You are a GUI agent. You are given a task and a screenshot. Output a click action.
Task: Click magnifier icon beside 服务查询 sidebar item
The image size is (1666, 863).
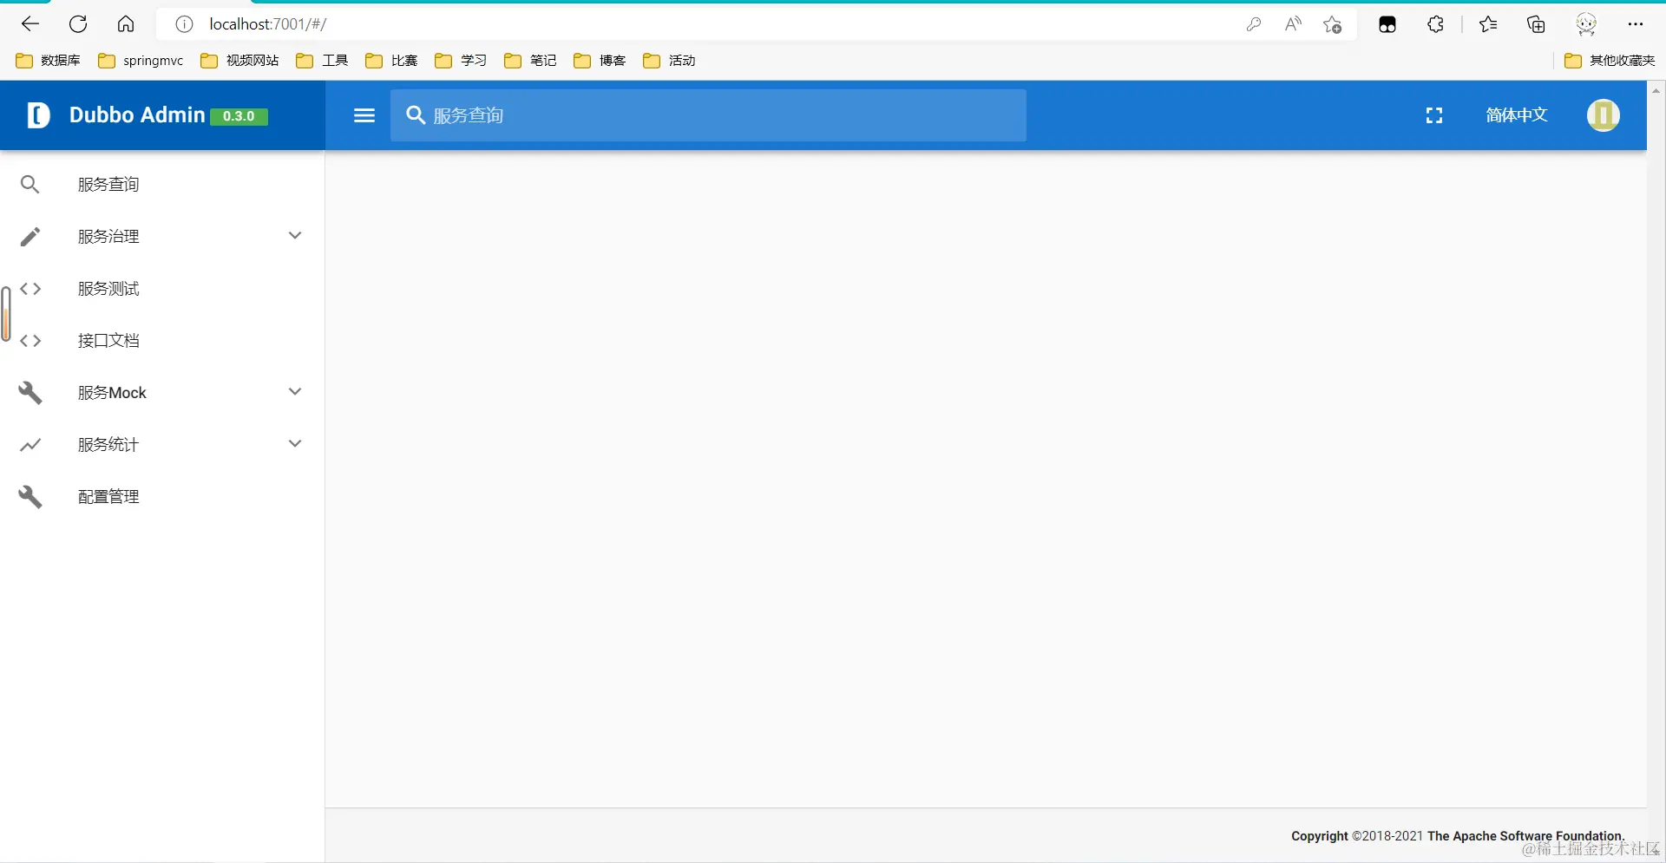tap(30, 184)
